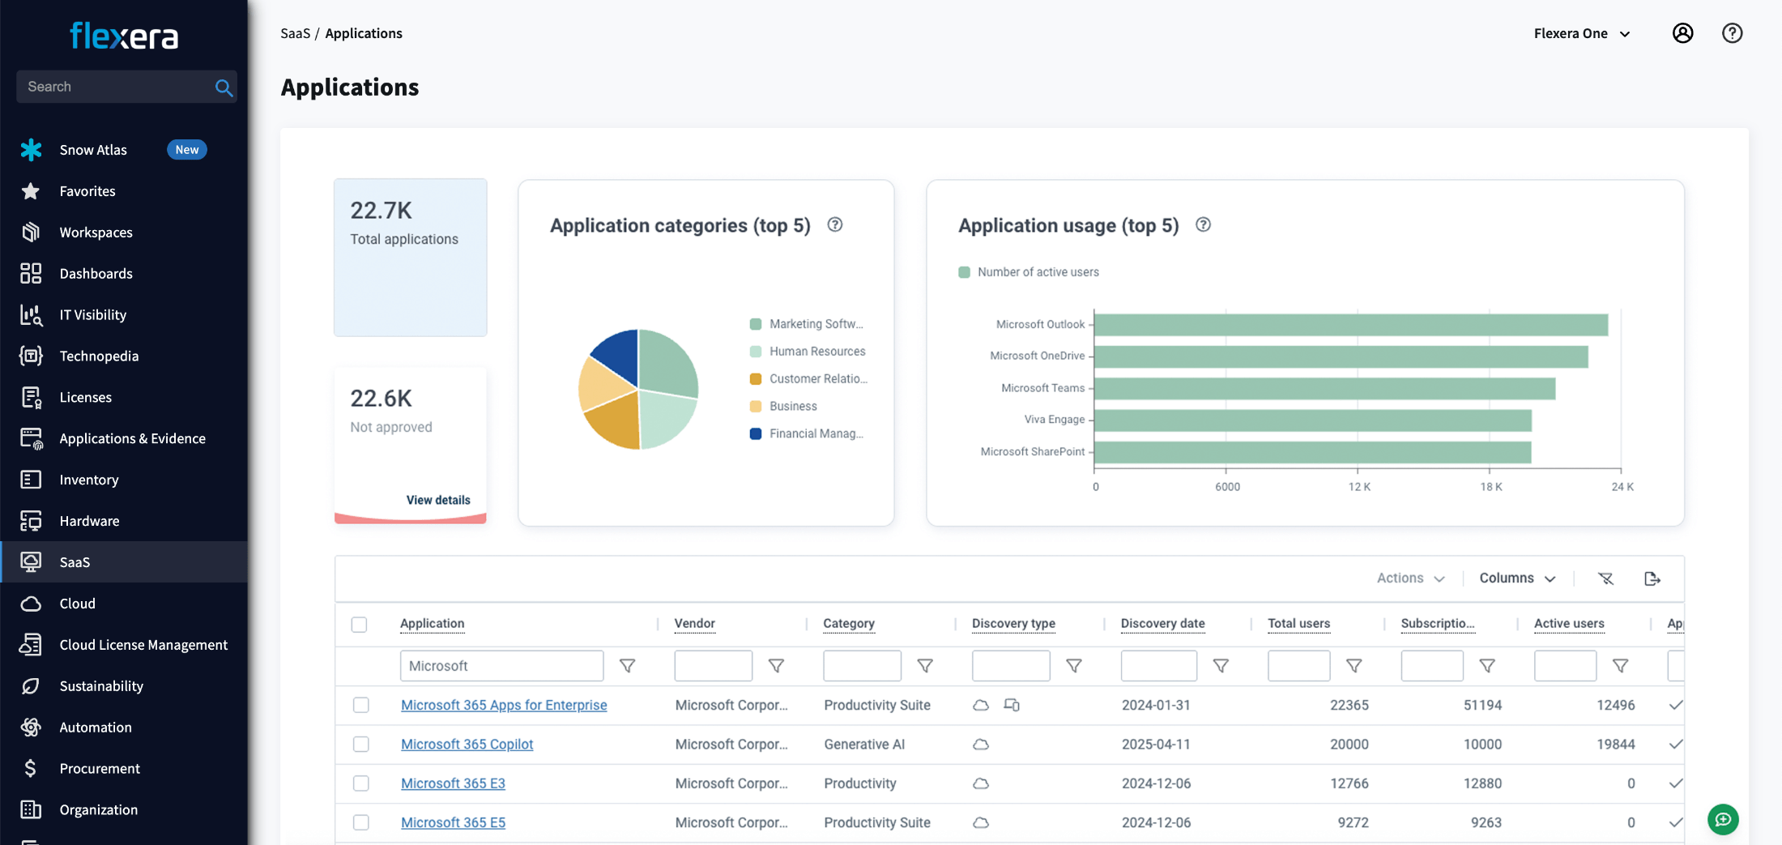Open Microsoft 365 E5 link
Screen dimensions: 1782x845
click(x=453, y=822)
